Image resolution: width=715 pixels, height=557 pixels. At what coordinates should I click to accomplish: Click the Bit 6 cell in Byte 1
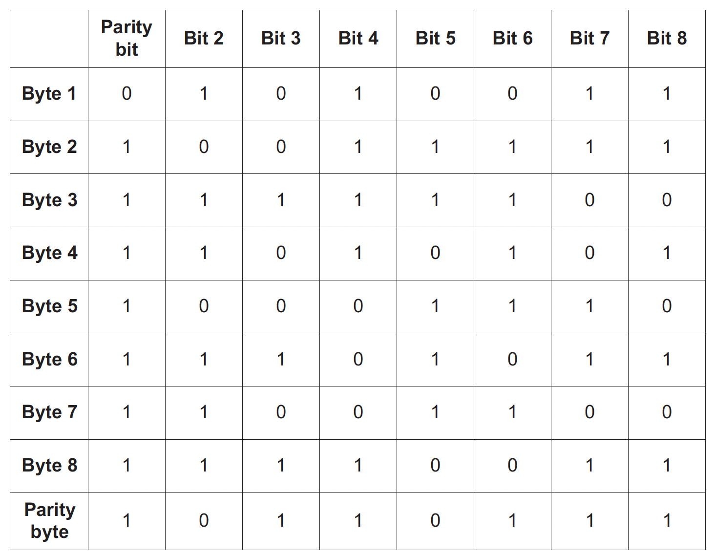pos(512,94)
